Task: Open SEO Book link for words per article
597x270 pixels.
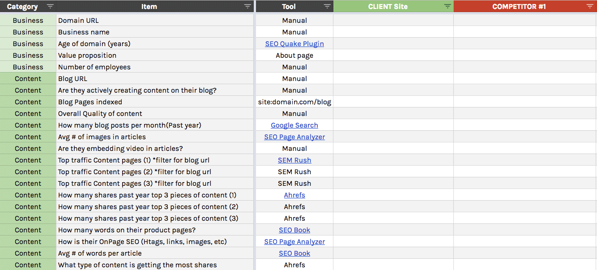Action: coord(294,253)
